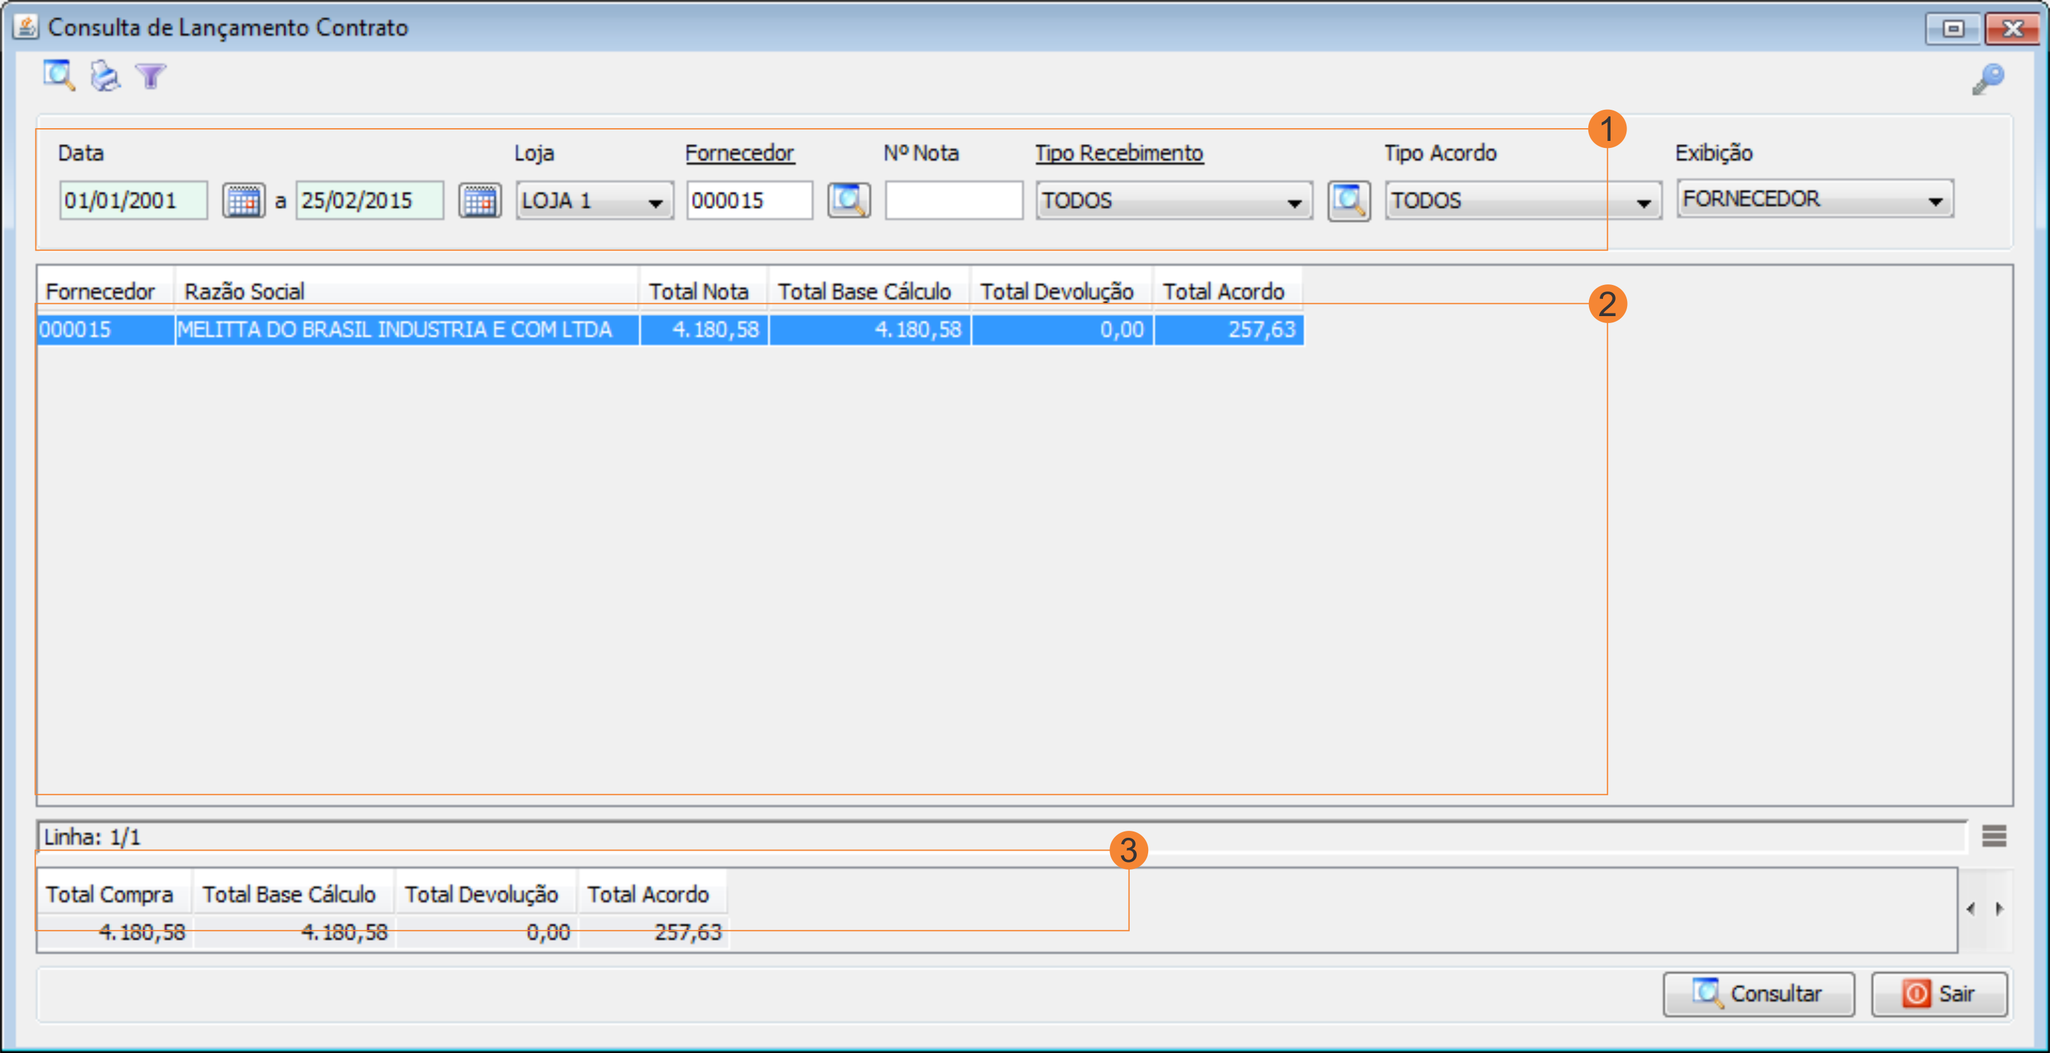Click cell 000015 in results row
The image size is (2050, 1053).
click(x=106, y=329)
